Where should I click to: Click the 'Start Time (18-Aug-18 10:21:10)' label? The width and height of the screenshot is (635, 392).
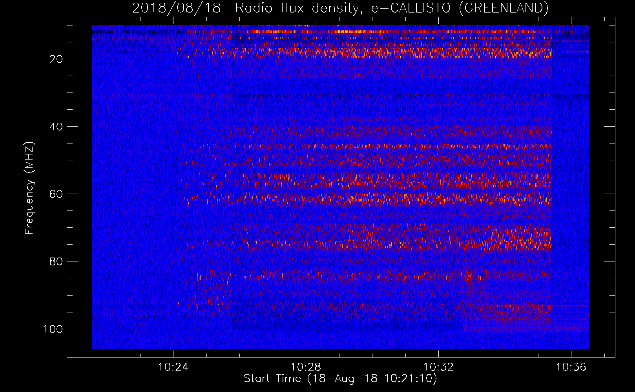340,379
